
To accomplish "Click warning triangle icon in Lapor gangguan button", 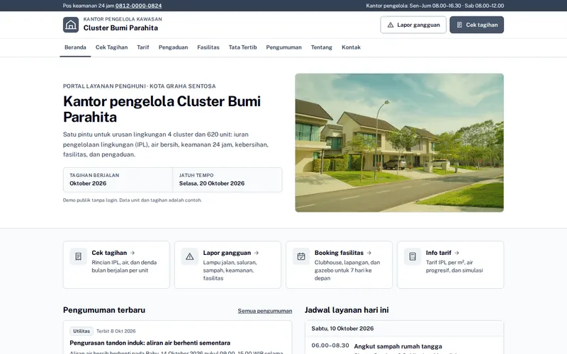I will [x=391, y=25].
